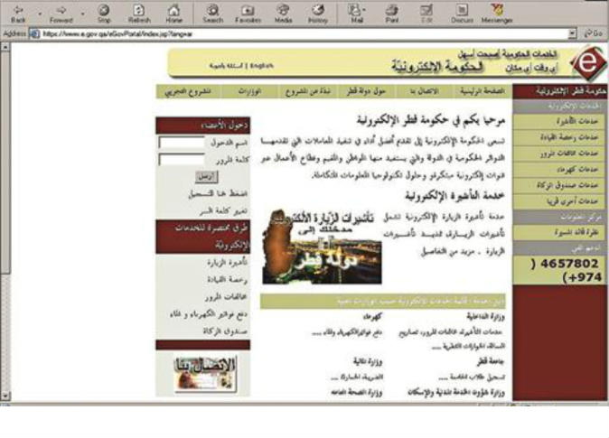
Task: Open تأشيرة الزيارة (visit visa) shortcut link
Action: coord(227,263)
